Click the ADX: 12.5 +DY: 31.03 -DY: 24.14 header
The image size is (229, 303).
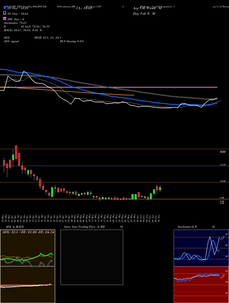(28, 232)
